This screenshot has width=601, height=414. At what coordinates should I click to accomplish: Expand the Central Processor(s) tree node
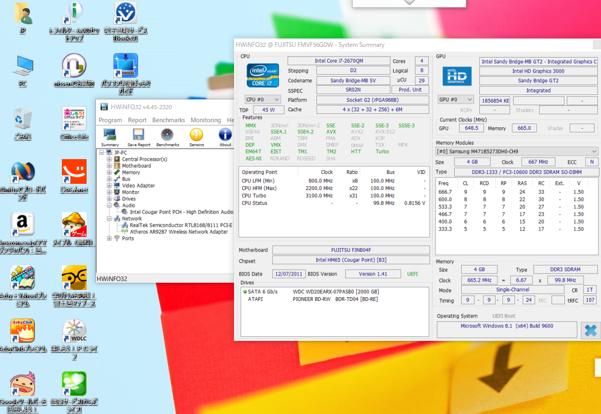point(109,159)
